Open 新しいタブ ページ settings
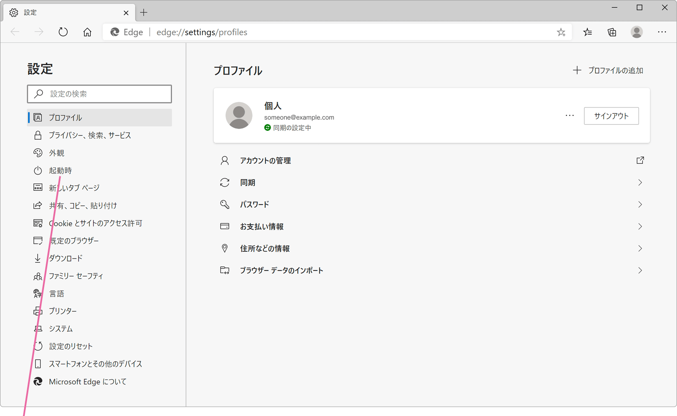Image resolution: width=677 pixels, height=416 pixels. tap(99, 188)
